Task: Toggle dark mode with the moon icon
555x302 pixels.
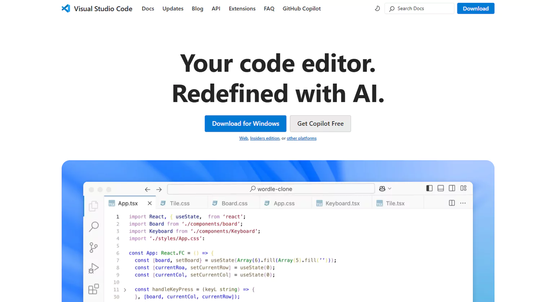Action: click(x=377, y=8)
